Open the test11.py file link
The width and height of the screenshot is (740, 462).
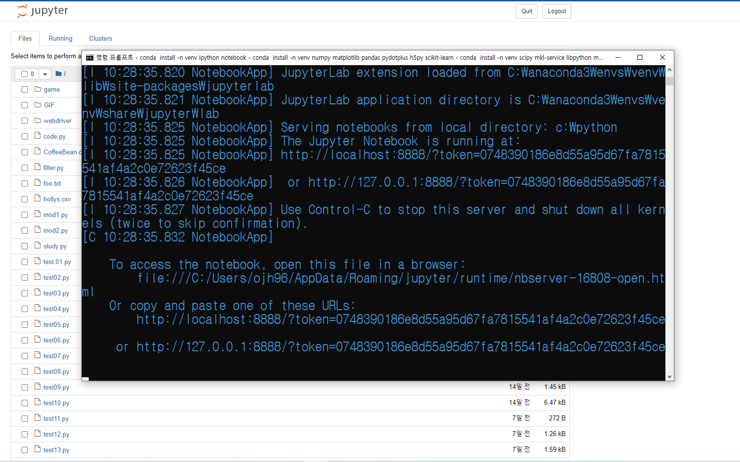(x=56, y=419)
